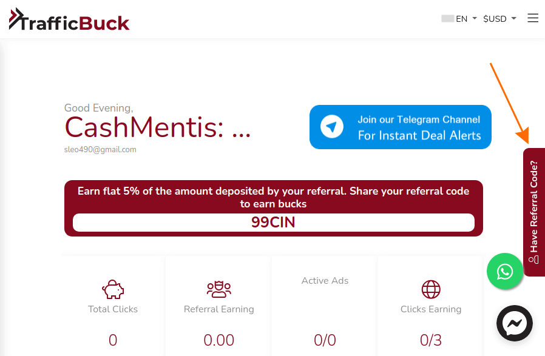Expand the EN language dropdown

465,18
